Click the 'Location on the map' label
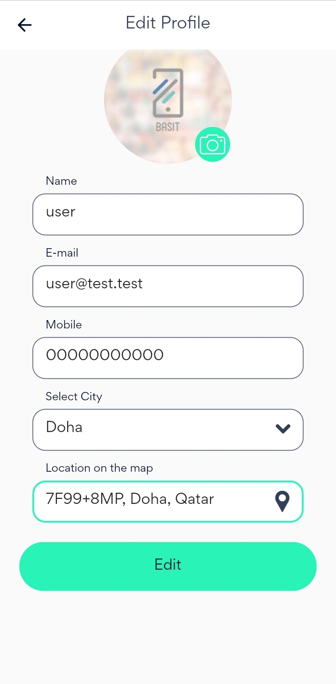 99,468
